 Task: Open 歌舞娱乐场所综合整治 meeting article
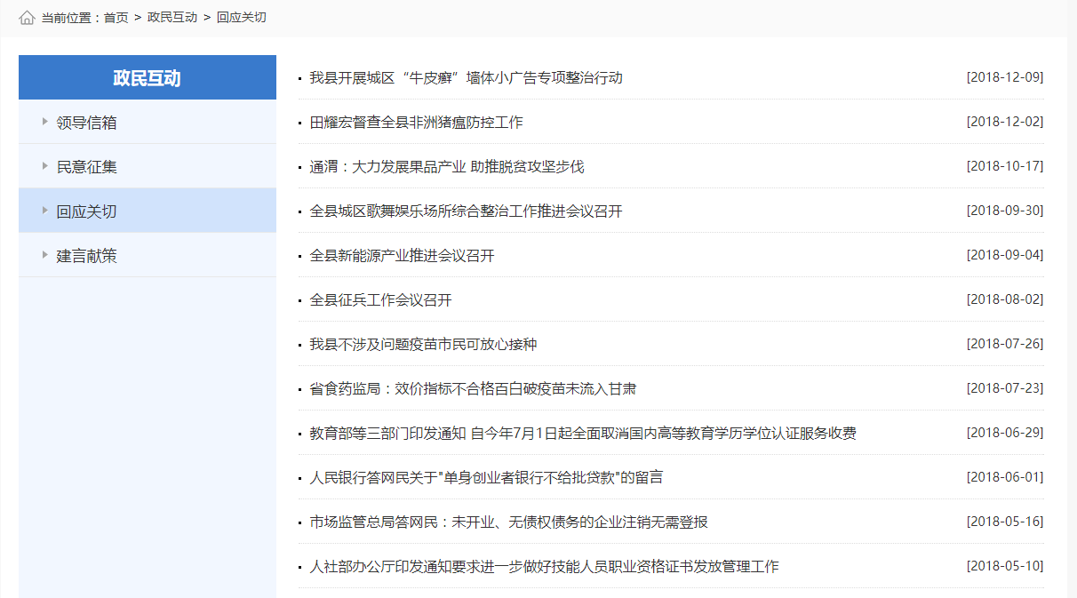pyautogui.click(x=466, y=211)
